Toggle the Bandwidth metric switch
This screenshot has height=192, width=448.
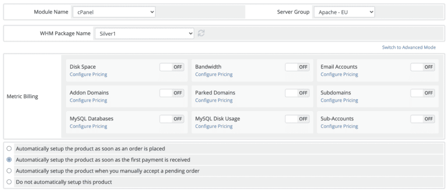(297, 67)
